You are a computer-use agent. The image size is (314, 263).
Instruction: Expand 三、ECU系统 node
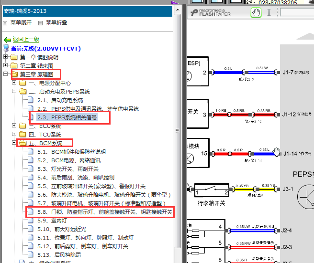[x=14, y=126]
